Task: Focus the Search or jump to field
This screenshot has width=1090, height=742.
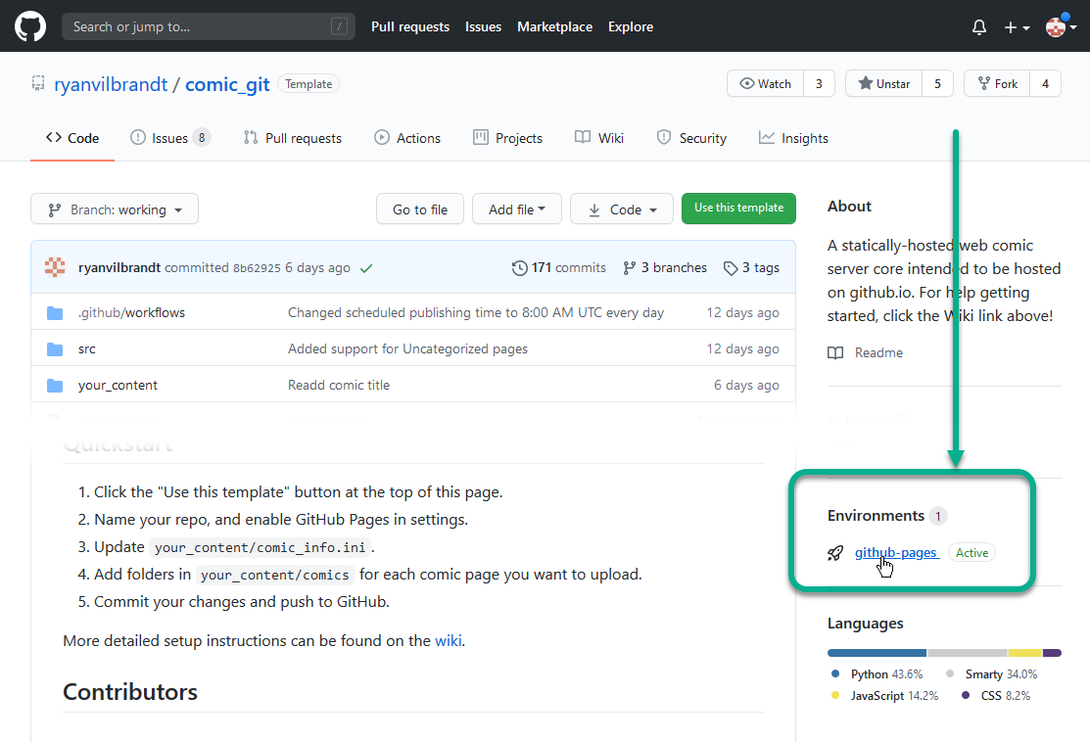Action: (209, 26)
